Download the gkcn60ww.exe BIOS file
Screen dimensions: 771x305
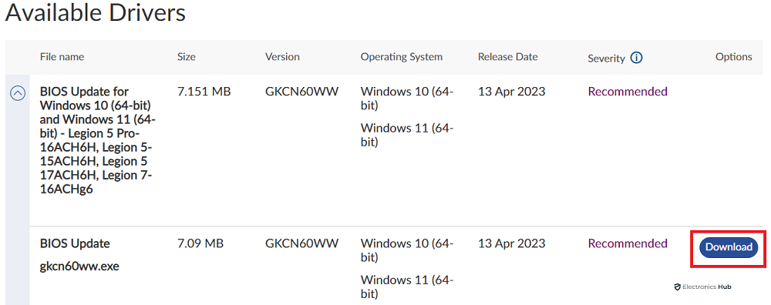(x=729, y=247)
